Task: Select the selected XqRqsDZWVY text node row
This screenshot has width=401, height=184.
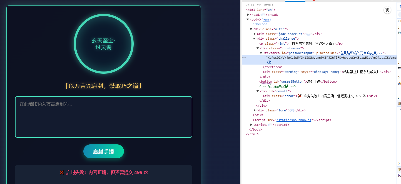Action: click(x=319, y=60)
